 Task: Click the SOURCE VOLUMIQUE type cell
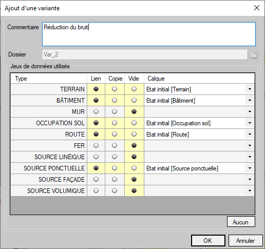[x=49, y=190]
